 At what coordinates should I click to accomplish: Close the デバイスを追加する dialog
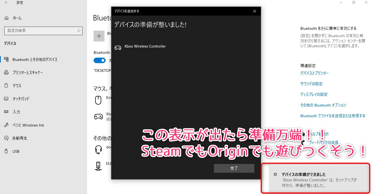(x=255, y=11)
